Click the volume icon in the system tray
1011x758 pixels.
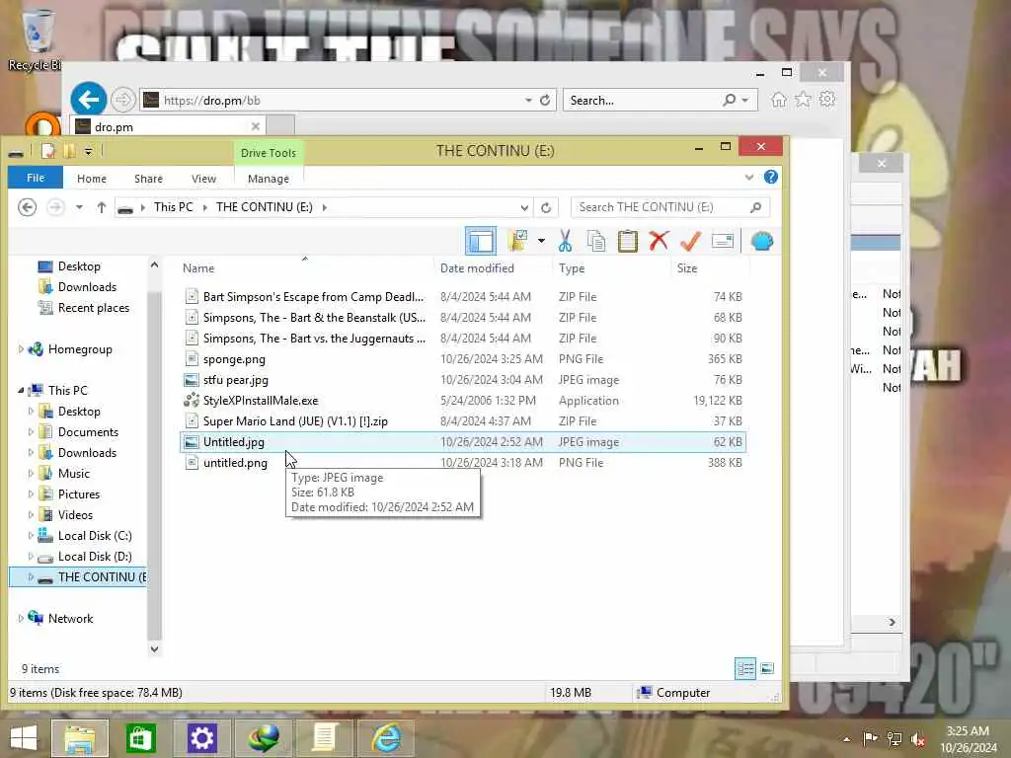click(x=918, y=738)
